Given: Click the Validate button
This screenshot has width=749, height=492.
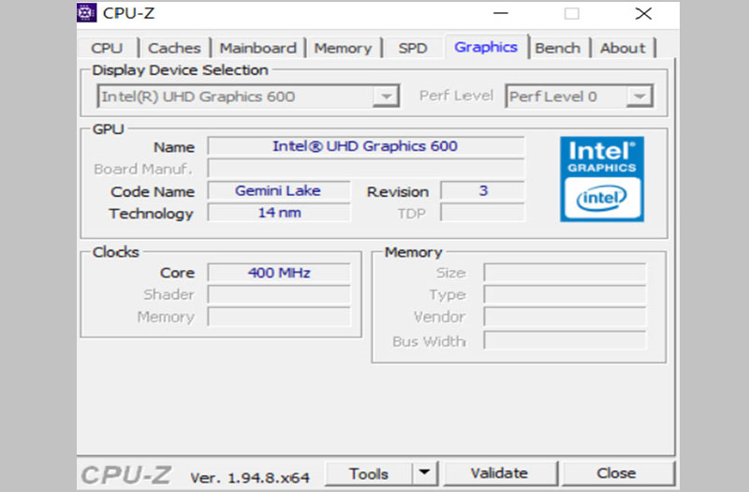Looking at the screenshot, I should [x=500, y=473].
